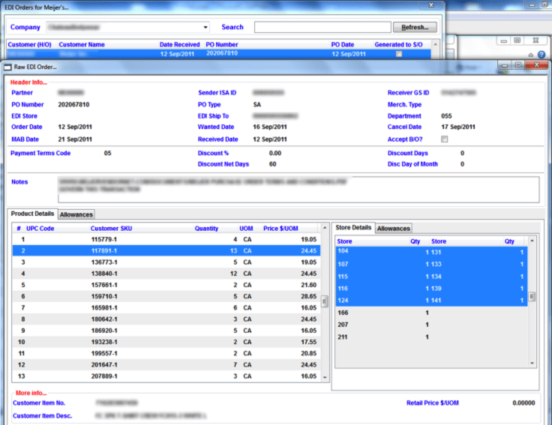The width and height of the screenshot is (552, 425).
Task: Open the Company dropdown list
Action: tap(206, 28)
